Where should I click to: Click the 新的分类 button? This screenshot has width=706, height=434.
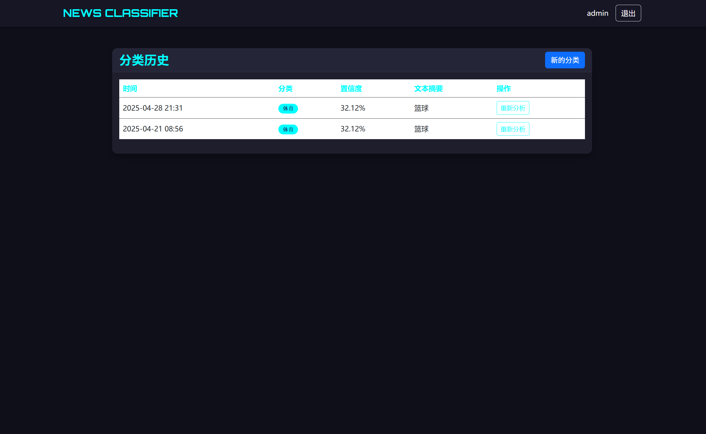[565, 60]
